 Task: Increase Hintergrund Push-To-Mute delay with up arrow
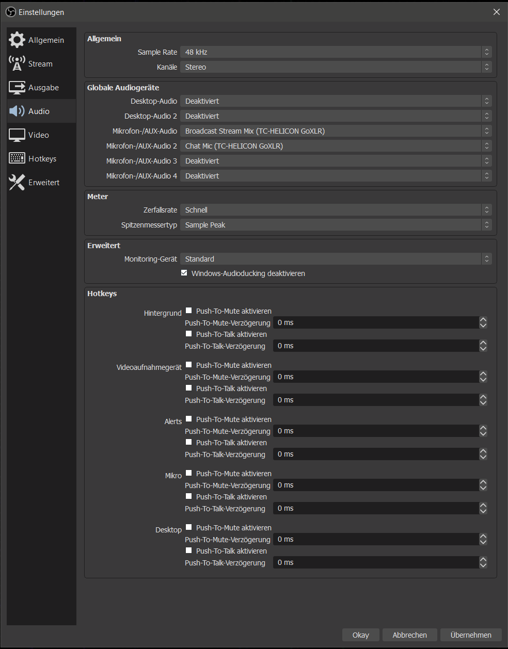(483, 319)
